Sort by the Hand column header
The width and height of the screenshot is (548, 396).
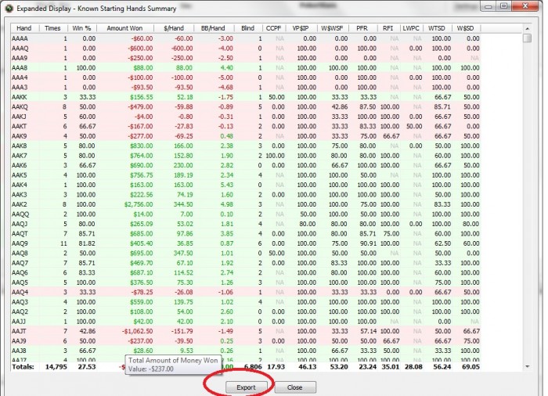coord(24,28)
